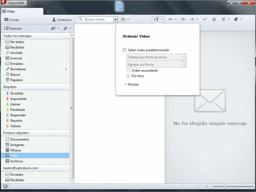The width and height of the screenshot is (256, 192).
Task: Select the A enviar folder
Action: 35,58
